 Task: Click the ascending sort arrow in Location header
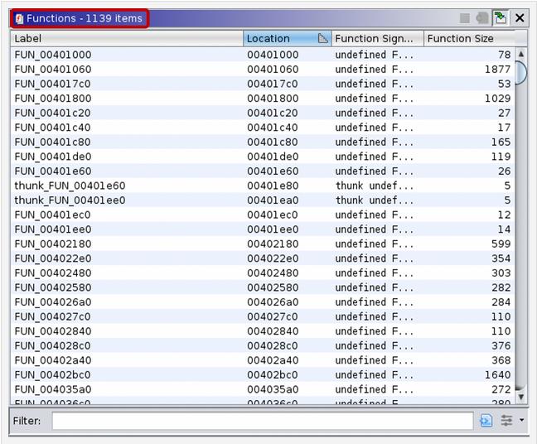click(323, 38)
